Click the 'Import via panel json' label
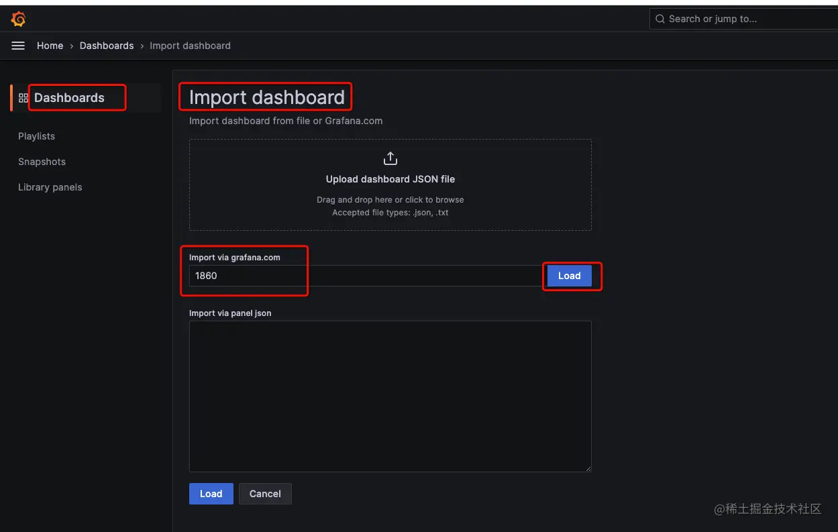This screenshot has width=838, height=532. tap(230, 313)
